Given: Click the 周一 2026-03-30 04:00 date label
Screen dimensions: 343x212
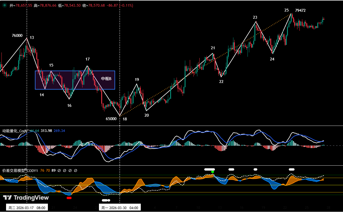Looking at the screenshot, I should point(120,207).
